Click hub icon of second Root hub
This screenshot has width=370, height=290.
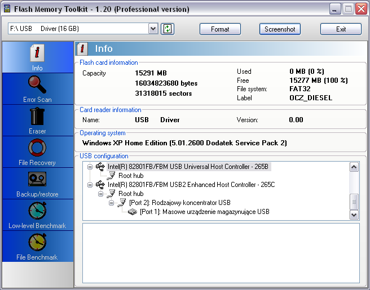pyautogui.click(x=111, y=194)
